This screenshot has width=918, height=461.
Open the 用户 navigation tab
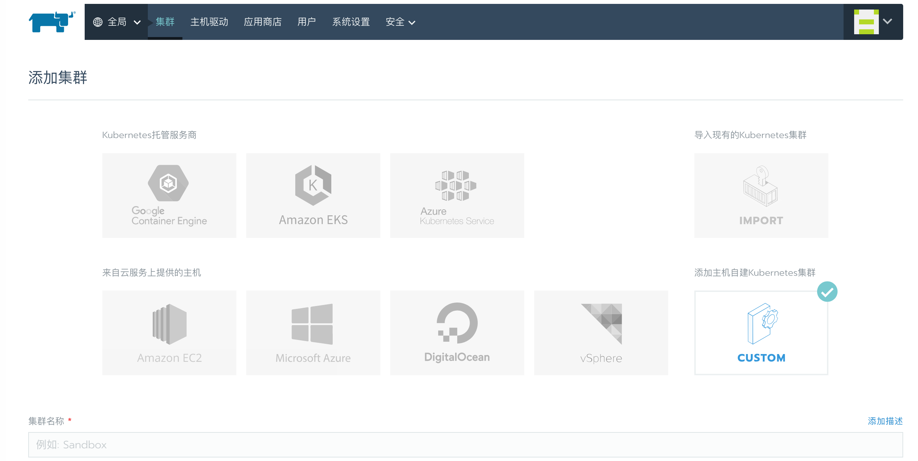click(x=307, y=22)
